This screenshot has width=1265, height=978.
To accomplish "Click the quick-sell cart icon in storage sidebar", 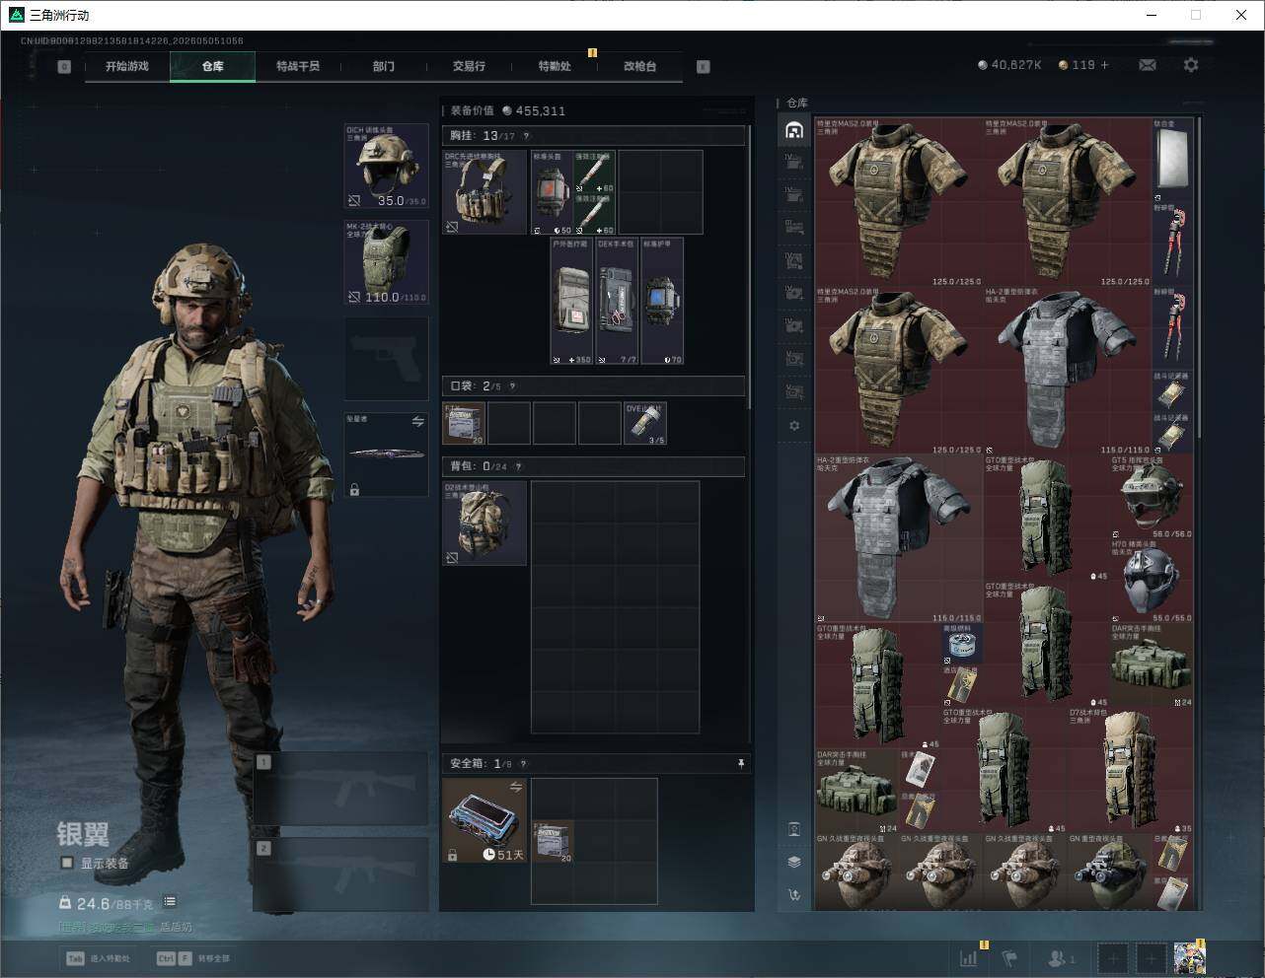I will pos(794,895).
